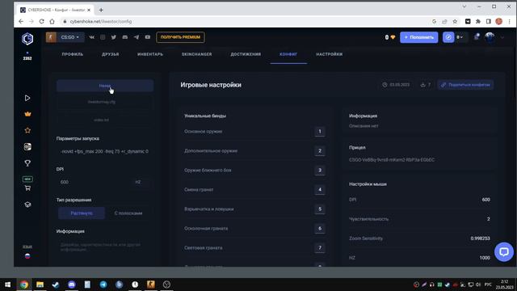Image resolution: width=517 pixels, height=291 pixels.
Task: Switch to the ИНВЕНТАРЬ tab
Action: click(150, 54)
